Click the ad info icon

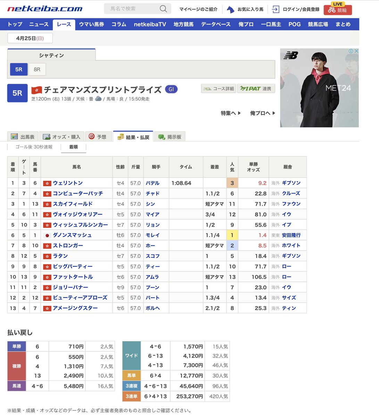[x=351, y=51]
